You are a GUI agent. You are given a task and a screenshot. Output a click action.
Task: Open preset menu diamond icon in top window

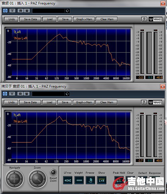(x=67, y=11)
